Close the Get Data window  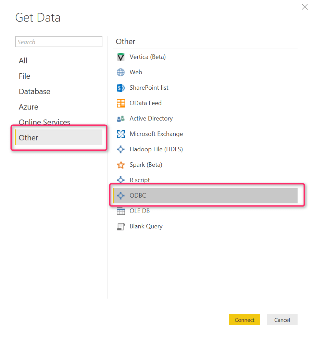coord(304,7)
